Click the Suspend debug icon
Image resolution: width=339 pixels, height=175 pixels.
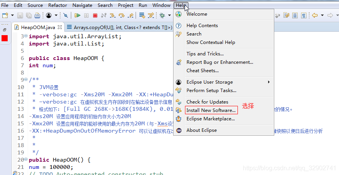click(86, 15)
